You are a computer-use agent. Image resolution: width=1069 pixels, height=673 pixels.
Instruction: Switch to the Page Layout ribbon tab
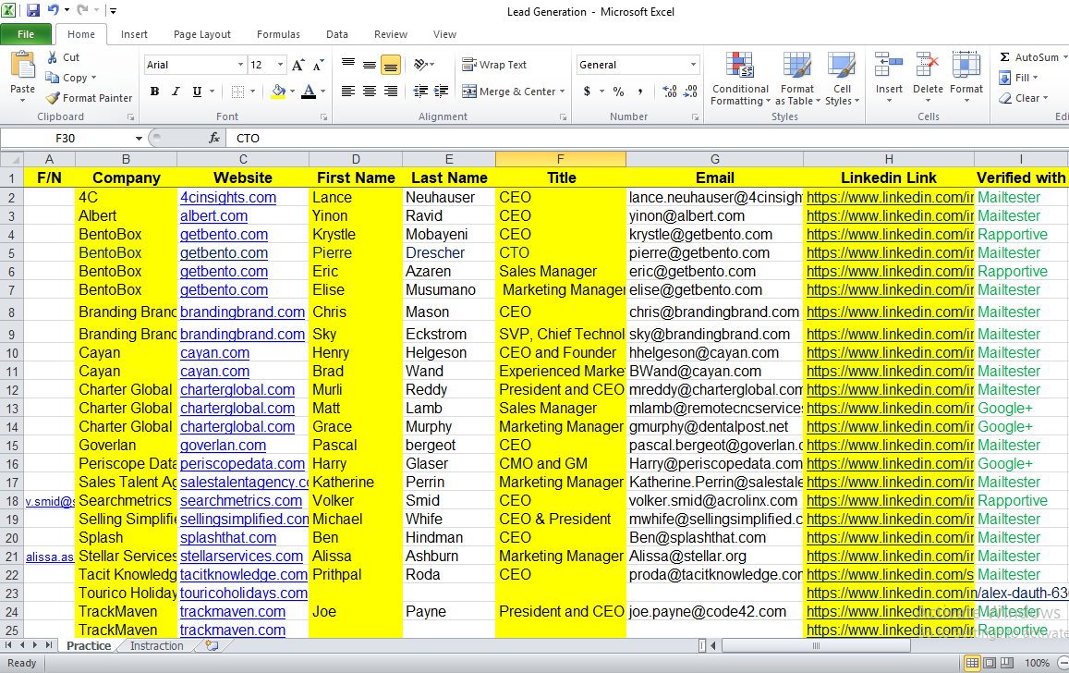[201, 34]
